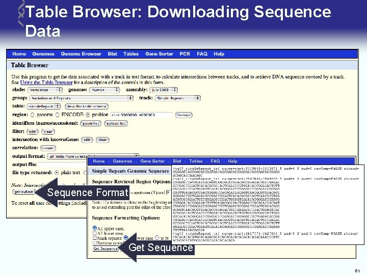Open FAQ in the Simple Repeats page navigation
Viewport: 367px width, 275px height.
[x=215, y=161]
